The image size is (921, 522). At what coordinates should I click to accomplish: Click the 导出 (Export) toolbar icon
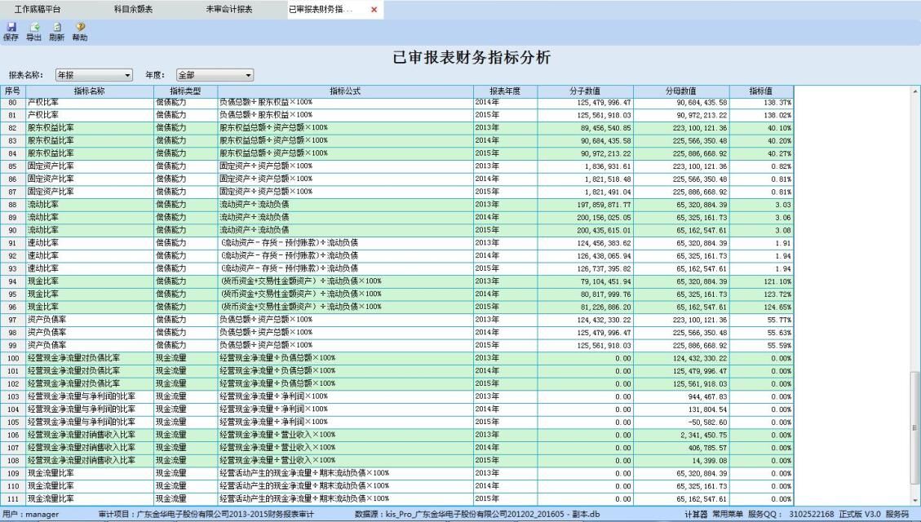(33, 32)
